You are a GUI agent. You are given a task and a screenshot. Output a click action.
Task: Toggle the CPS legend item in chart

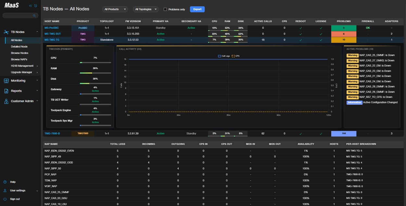tap(235, 56)
